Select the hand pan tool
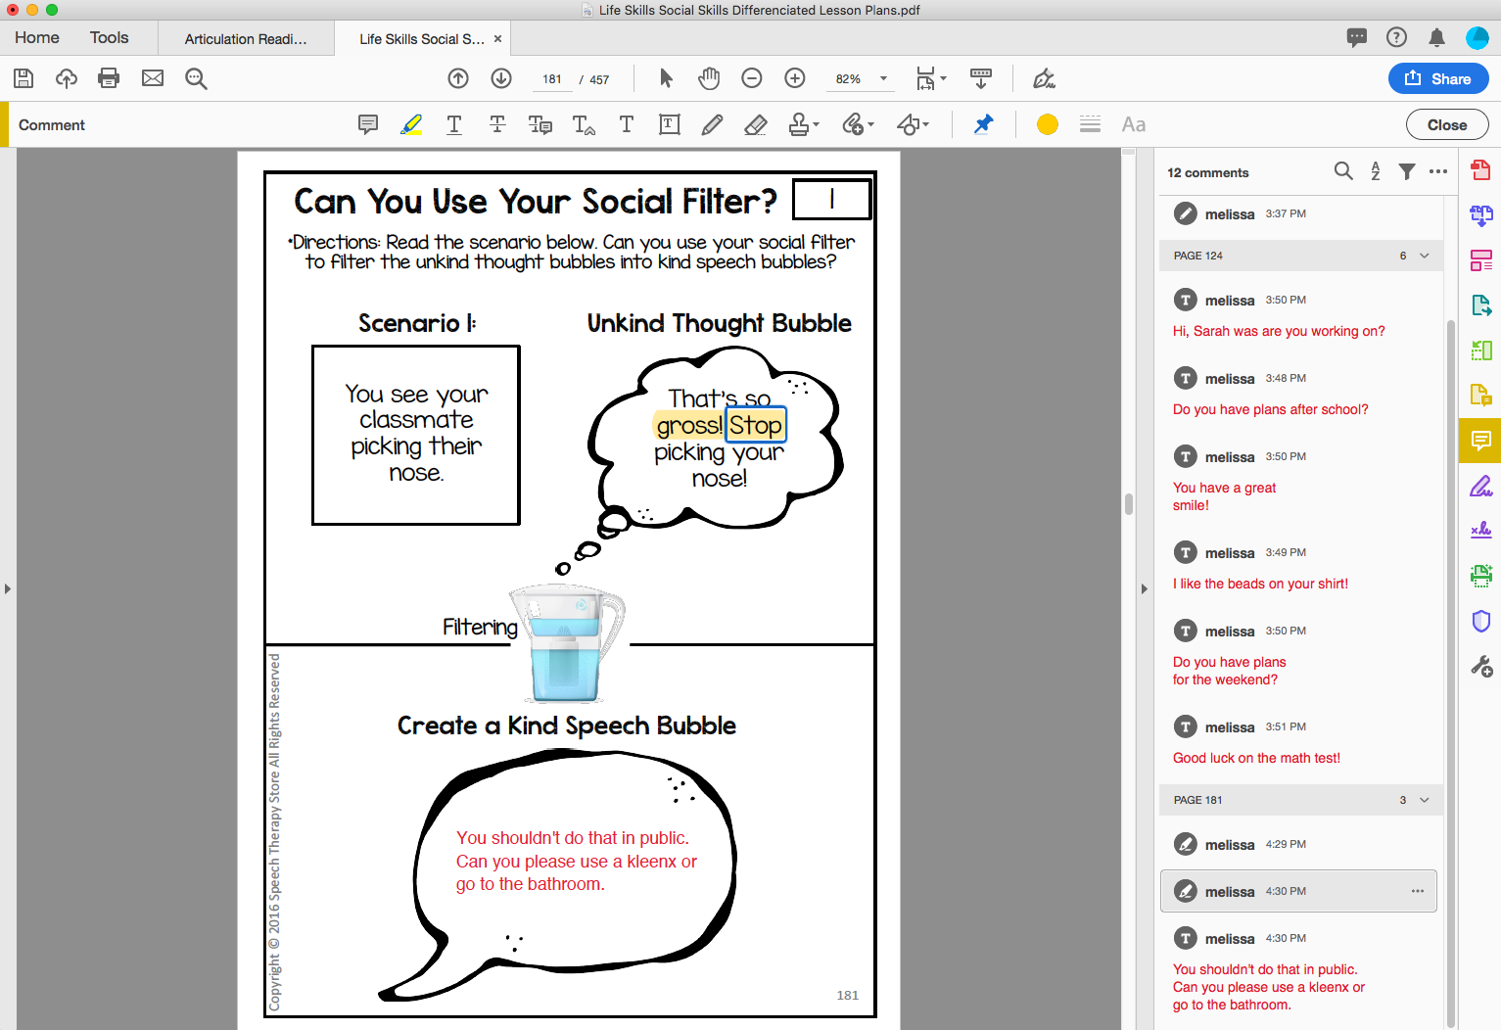This screenshot has width=1501, height=1030. point(709,78)
